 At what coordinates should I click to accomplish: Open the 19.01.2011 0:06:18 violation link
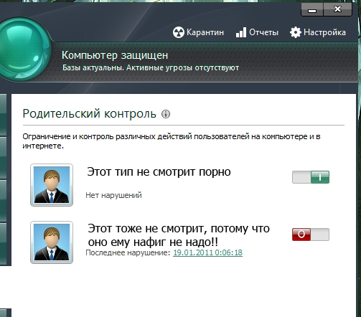coord(207,252)
